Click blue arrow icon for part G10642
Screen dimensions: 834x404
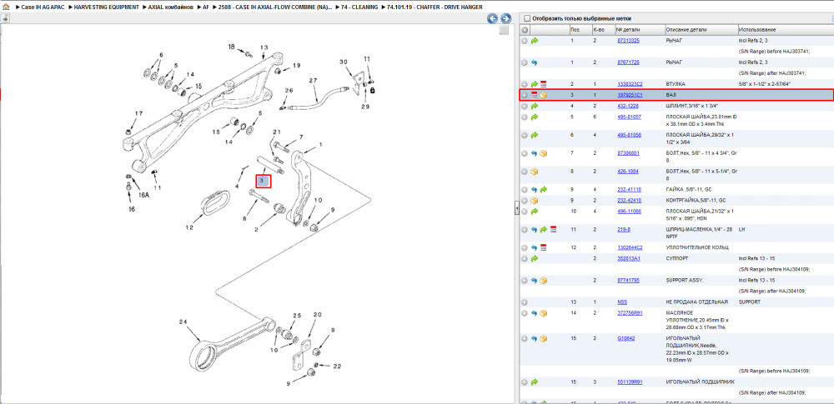535,339
